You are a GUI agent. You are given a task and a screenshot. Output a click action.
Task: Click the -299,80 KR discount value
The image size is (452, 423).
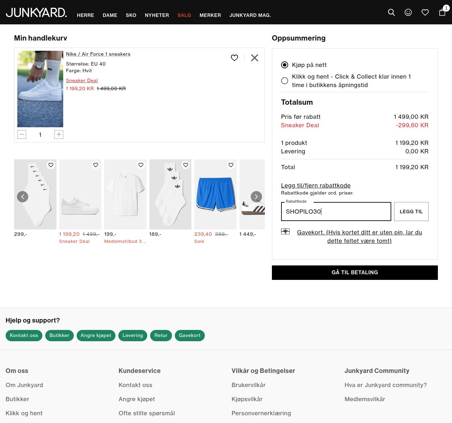(x=412, y=125)
